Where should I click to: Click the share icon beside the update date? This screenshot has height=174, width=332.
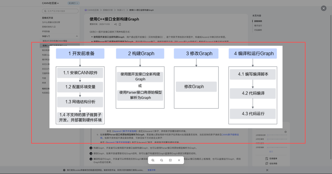click(x=115, y=24)
